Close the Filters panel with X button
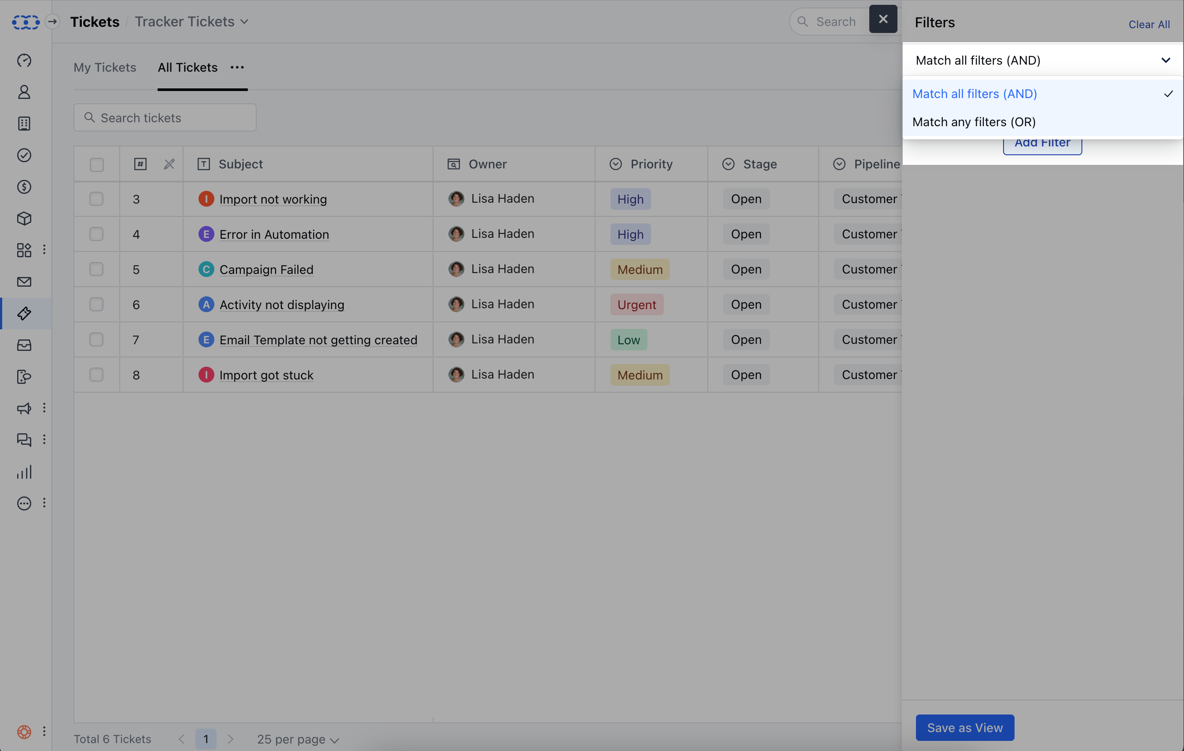 (883, 19)
